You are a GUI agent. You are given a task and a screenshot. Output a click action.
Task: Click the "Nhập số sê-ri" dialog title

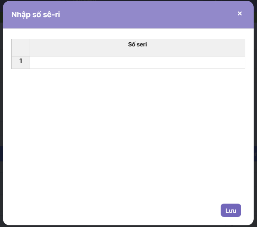36,14
